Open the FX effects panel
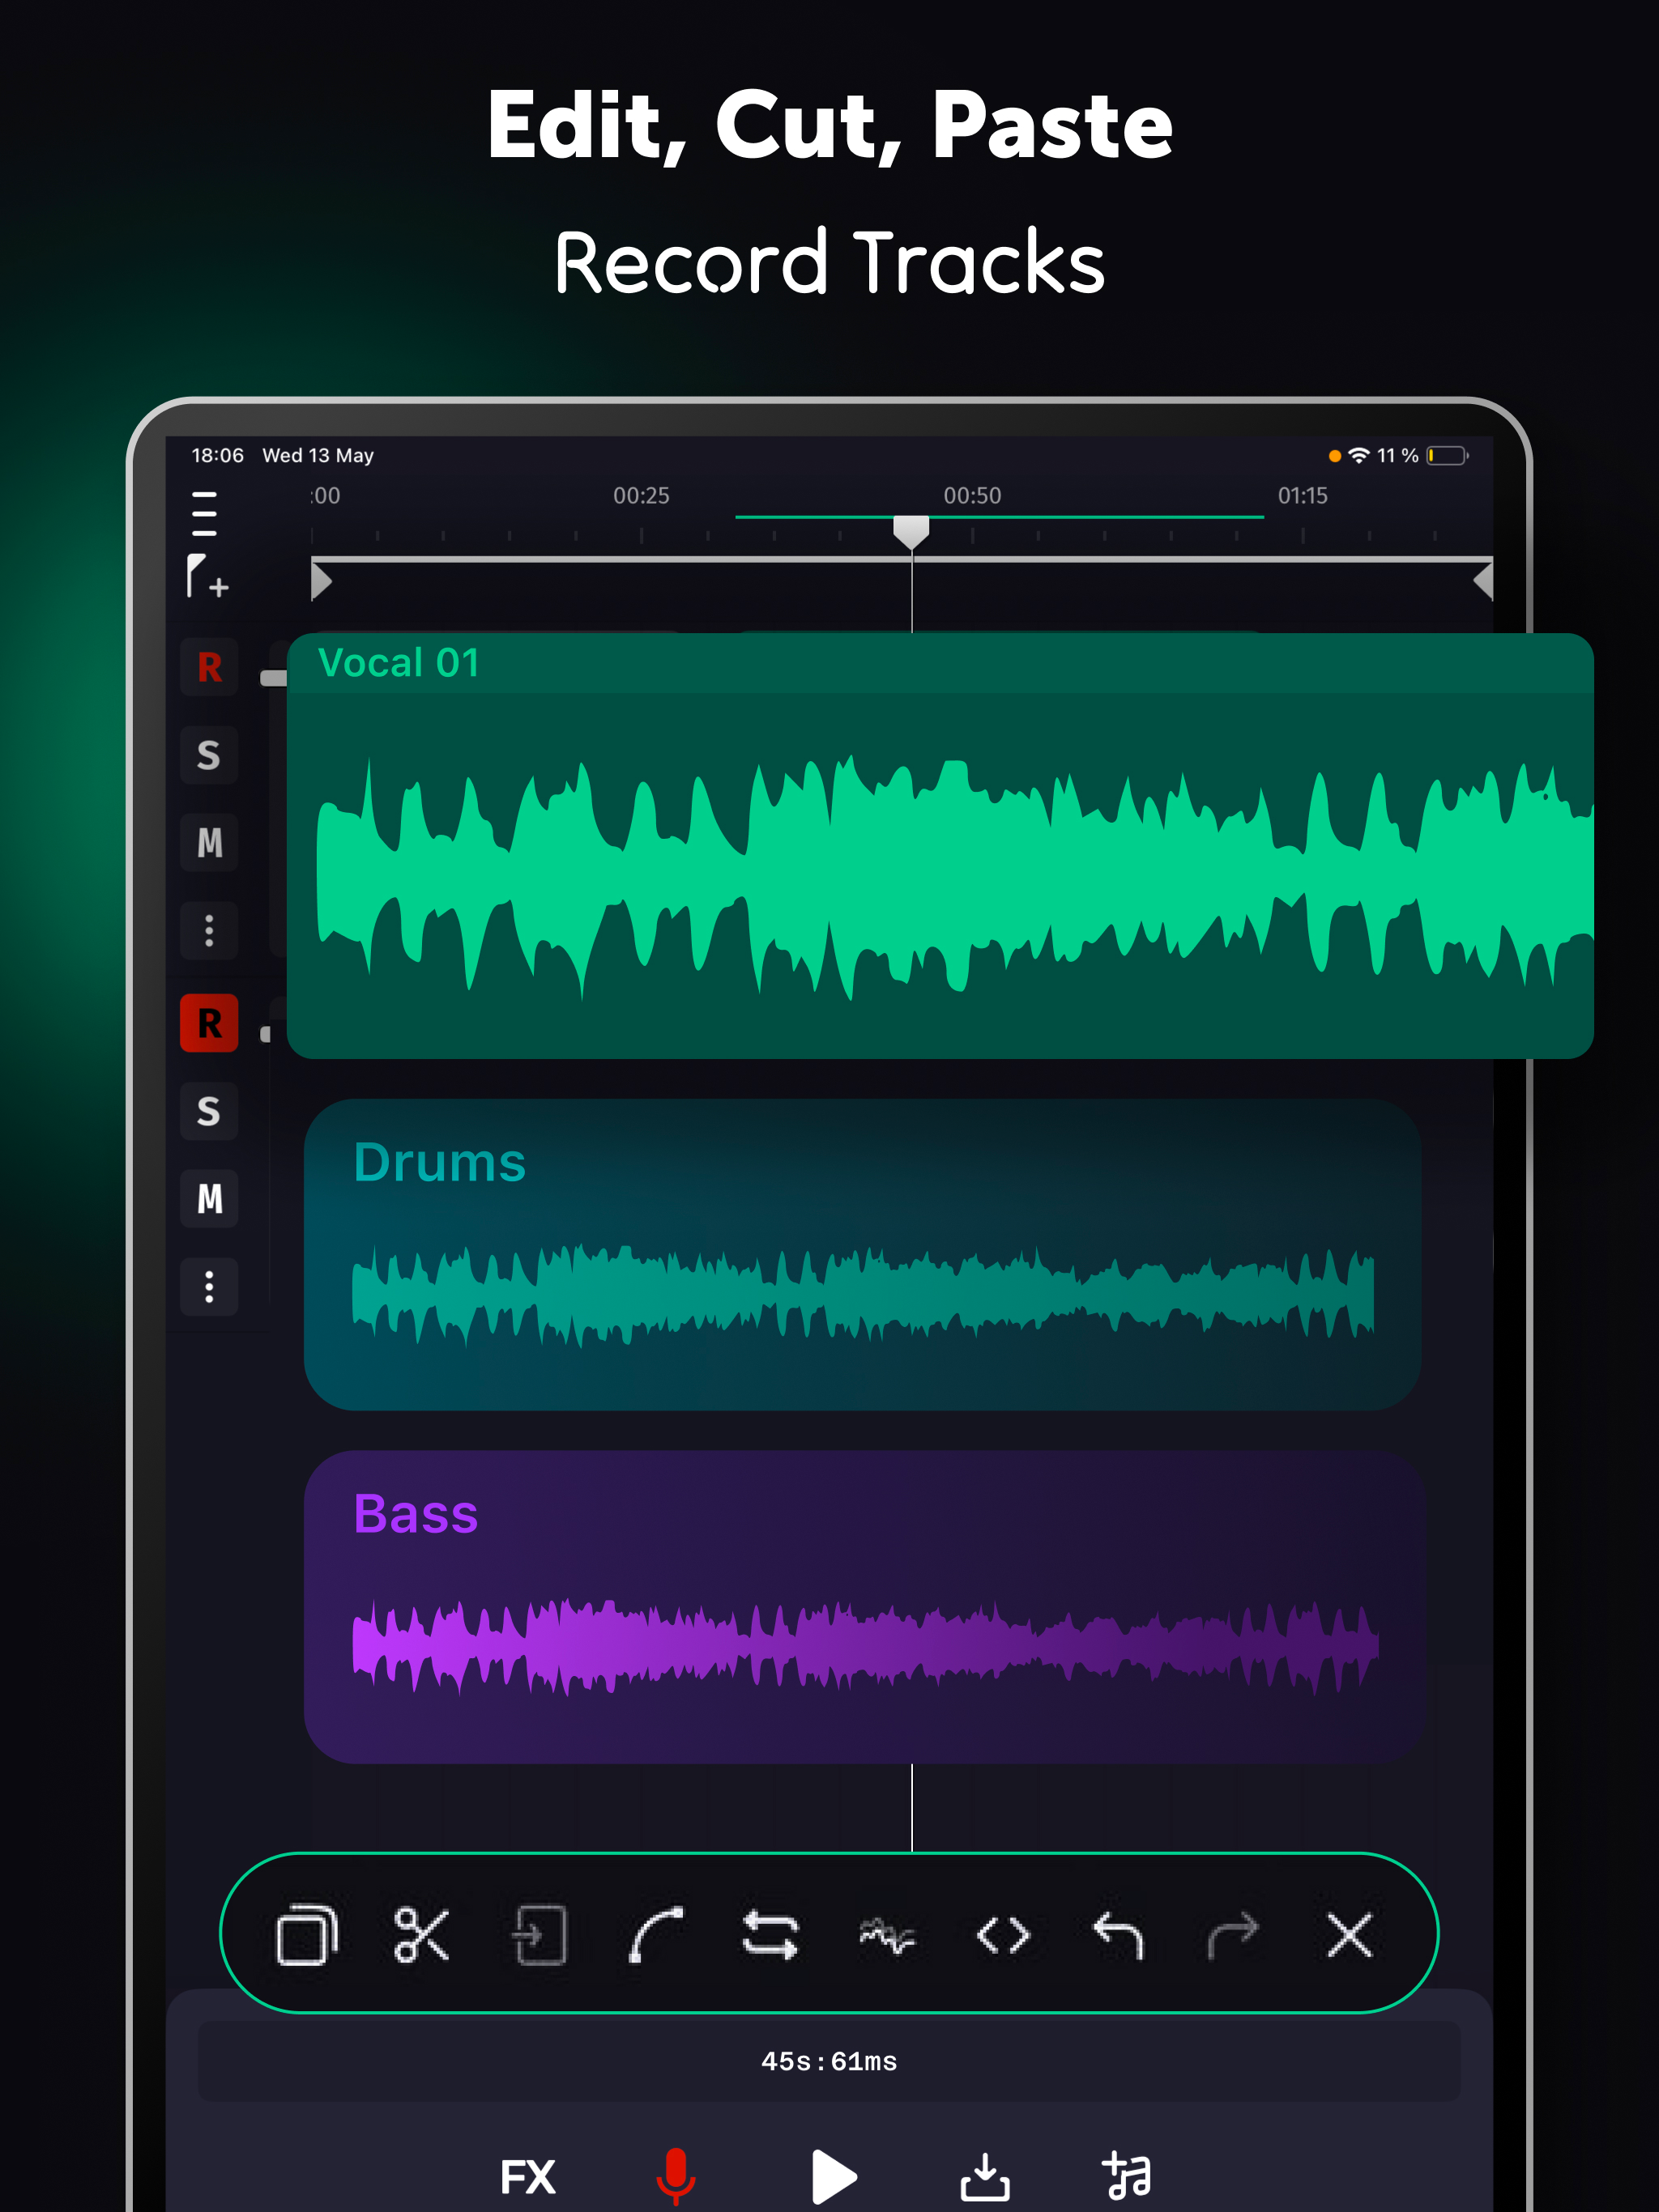Viewport: 1659px width, 2212px height. [x=527, y=2177]
